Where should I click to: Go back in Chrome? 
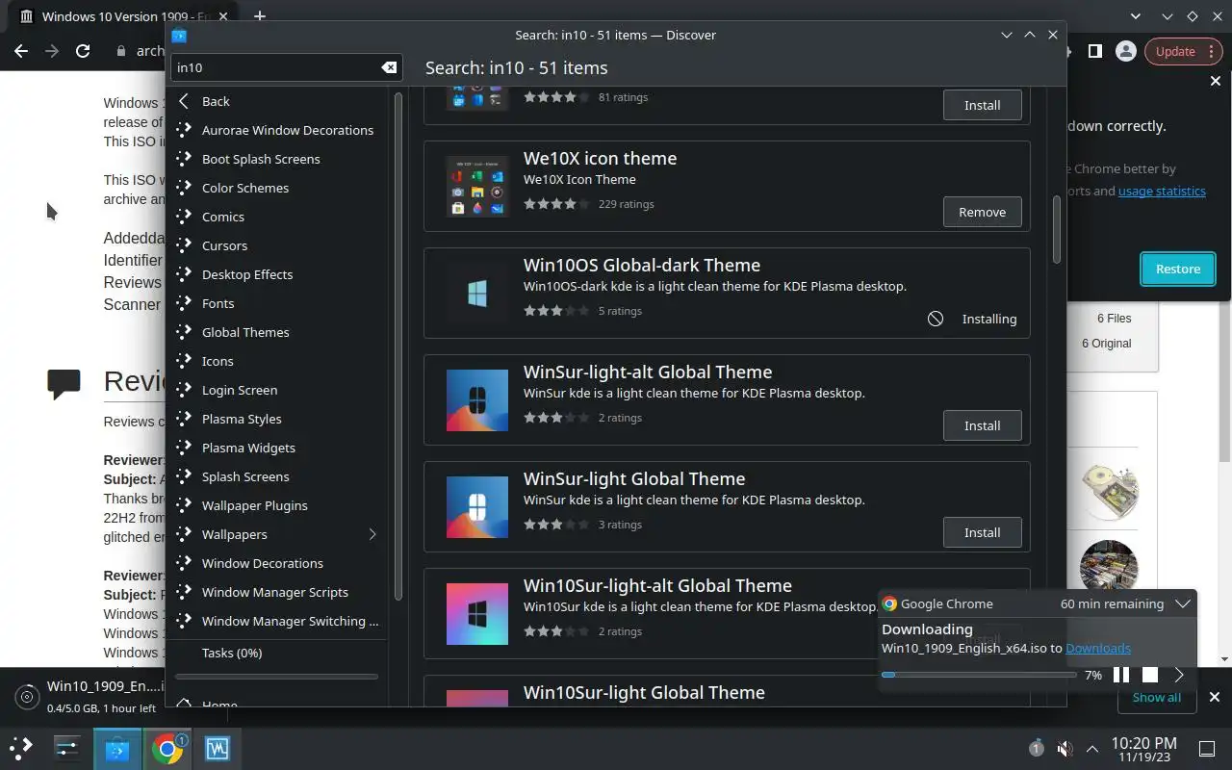pos(21,51)
